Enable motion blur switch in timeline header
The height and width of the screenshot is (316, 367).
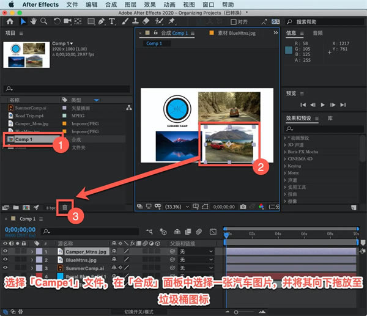[x=199, y=232]
